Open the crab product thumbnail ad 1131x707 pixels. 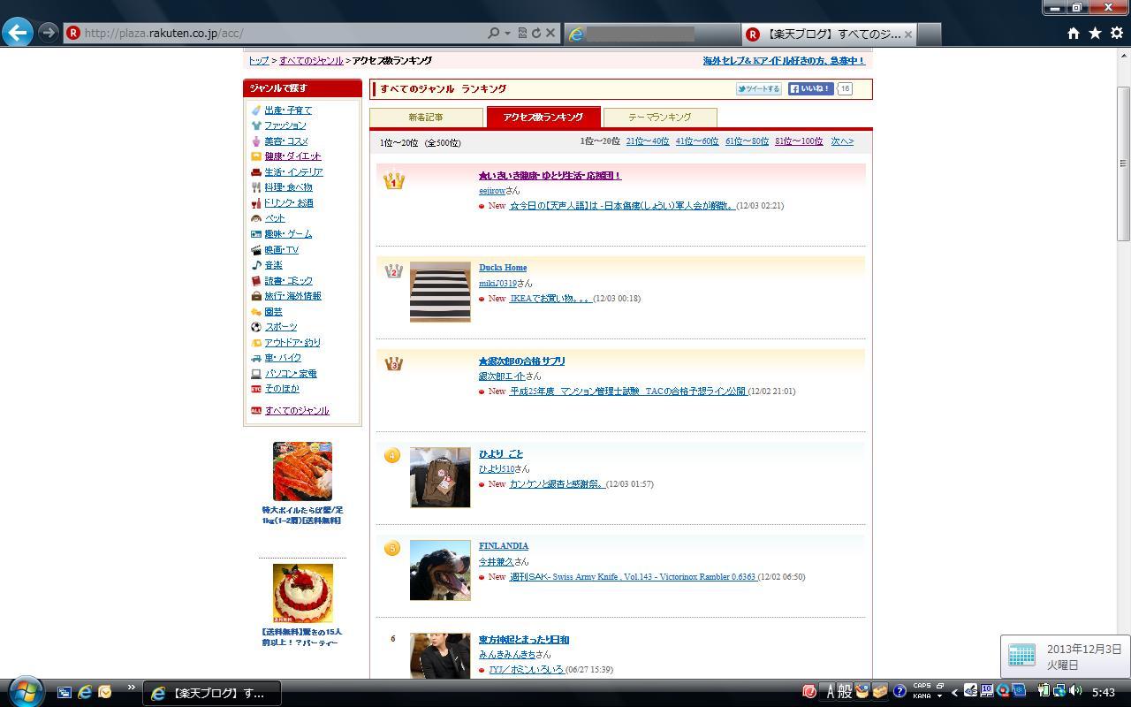[302, 471]
